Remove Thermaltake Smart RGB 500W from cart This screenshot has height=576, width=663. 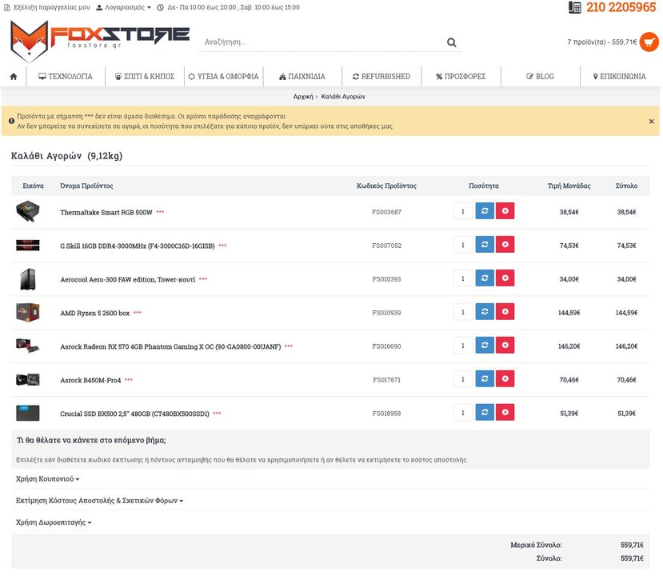(x=505, y=211)
